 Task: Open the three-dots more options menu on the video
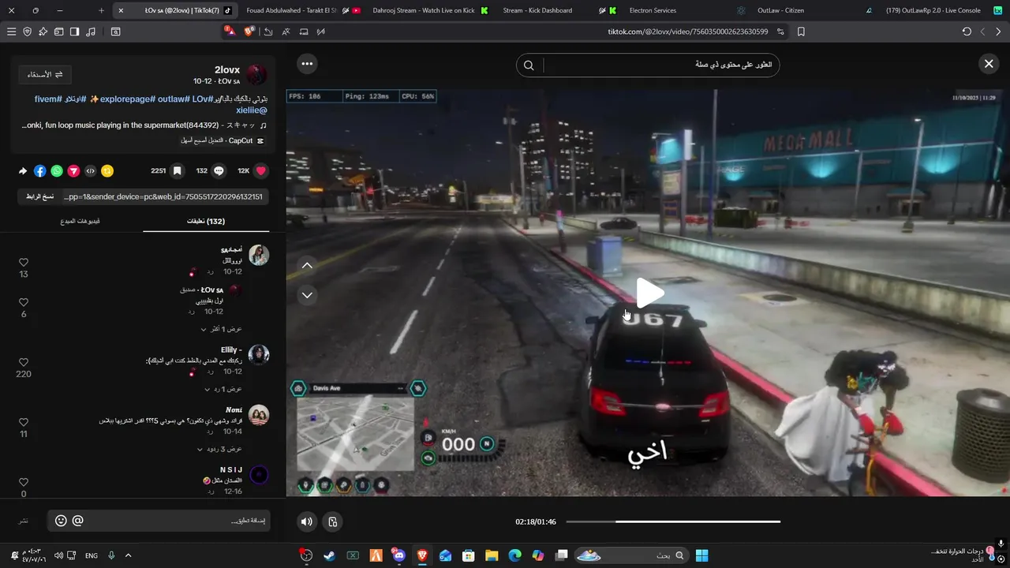pos(307,64)
